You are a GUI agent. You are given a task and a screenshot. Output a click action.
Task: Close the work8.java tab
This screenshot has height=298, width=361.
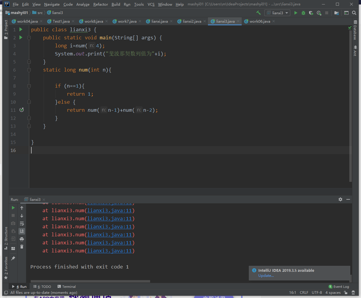tap(107, 21)
